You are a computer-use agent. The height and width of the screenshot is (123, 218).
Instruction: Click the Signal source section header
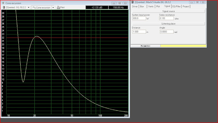[168, 11]
